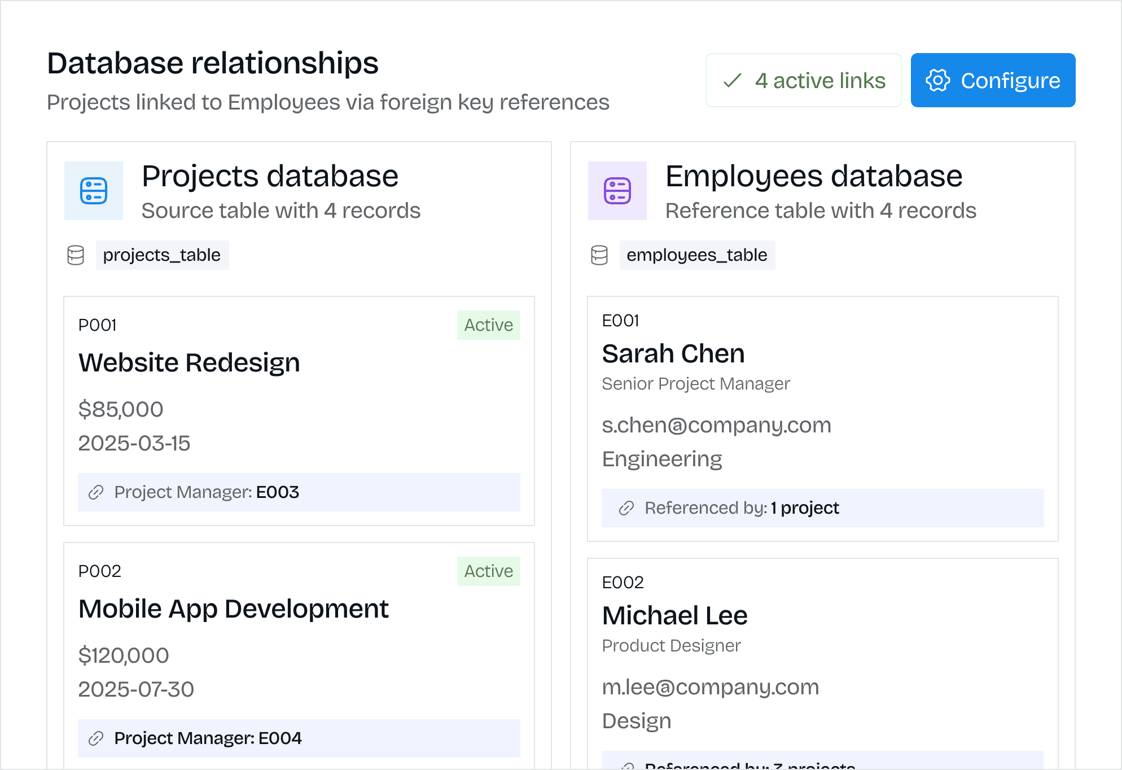Click the s.chen@company.com email address

[x=716, y=425]
